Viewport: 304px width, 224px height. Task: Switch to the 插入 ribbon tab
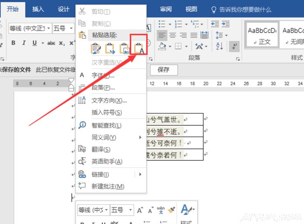click(38, 9)
